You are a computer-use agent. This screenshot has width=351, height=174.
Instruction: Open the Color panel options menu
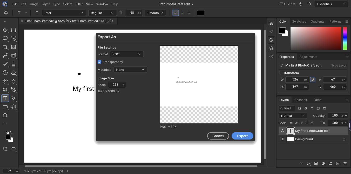point(347,22)
